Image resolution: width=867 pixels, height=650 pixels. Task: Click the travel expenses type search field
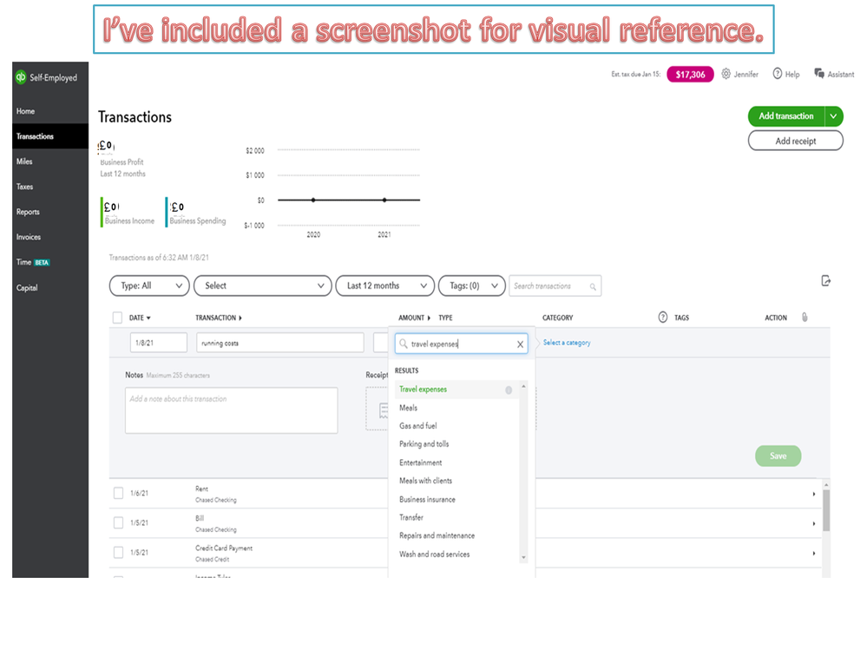461,344
